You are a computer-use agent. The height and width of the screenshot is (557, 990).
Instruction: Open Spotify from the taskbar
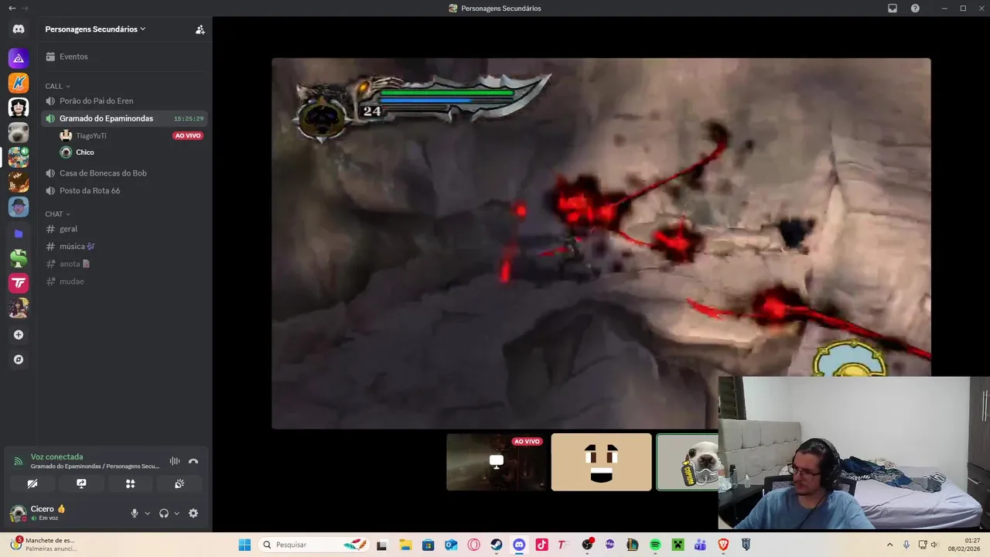[655, 545]
